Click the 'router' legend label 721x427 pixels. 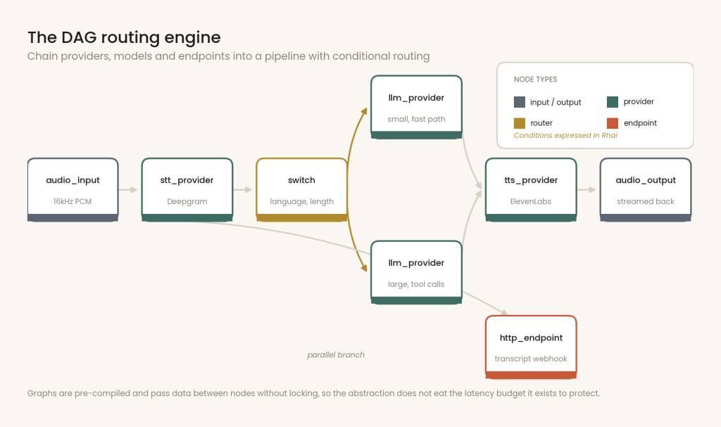pyautogui.click(x=541, y=123)
